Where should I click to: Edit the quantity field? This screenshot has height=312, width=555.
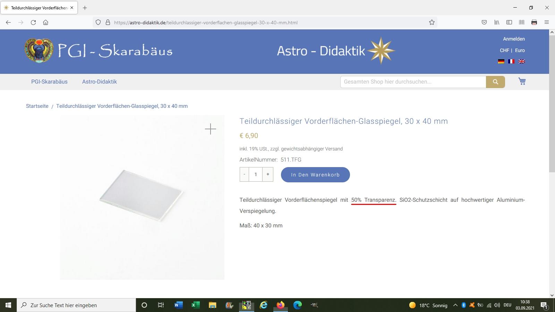[x=256, y=174]
